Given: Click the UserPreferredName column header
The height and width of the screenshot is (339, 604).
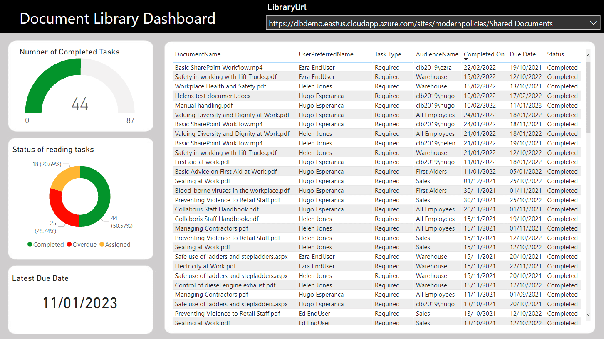Looking at the screenshot, I should 326,54.
